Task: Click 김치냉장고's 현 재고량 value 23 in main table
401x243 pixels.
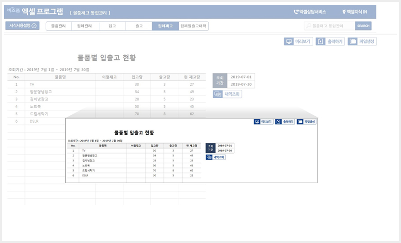Action: pos(192,99)
